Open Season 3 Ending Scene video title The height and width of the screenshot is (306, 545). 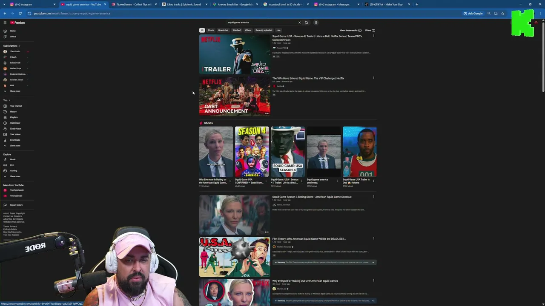(x=312, y=197)
